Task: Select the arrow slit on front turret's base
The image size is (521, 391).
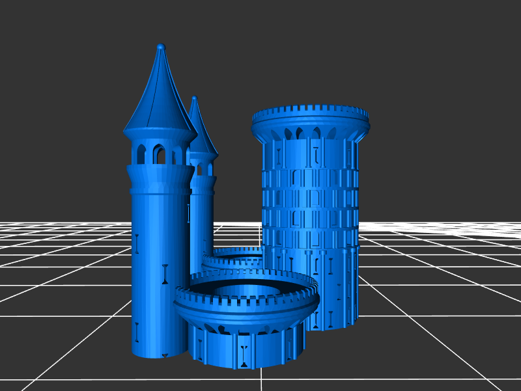Action: (244, 355)
